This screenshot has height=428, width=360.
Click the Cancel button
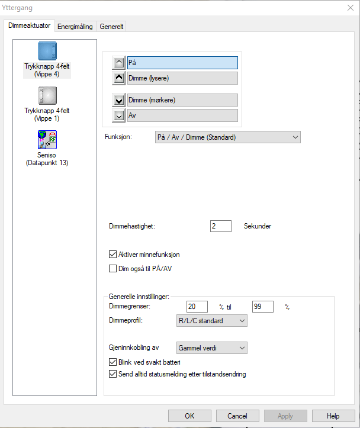tap(237, 416)
